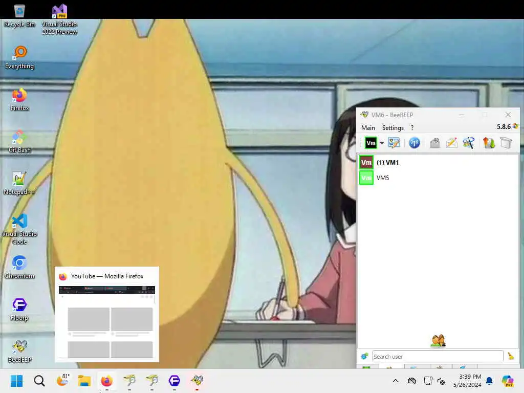Screen dimensions: 524x393
Task: Select the Floorp desktop shortcut
Action: tap(19, 310)
